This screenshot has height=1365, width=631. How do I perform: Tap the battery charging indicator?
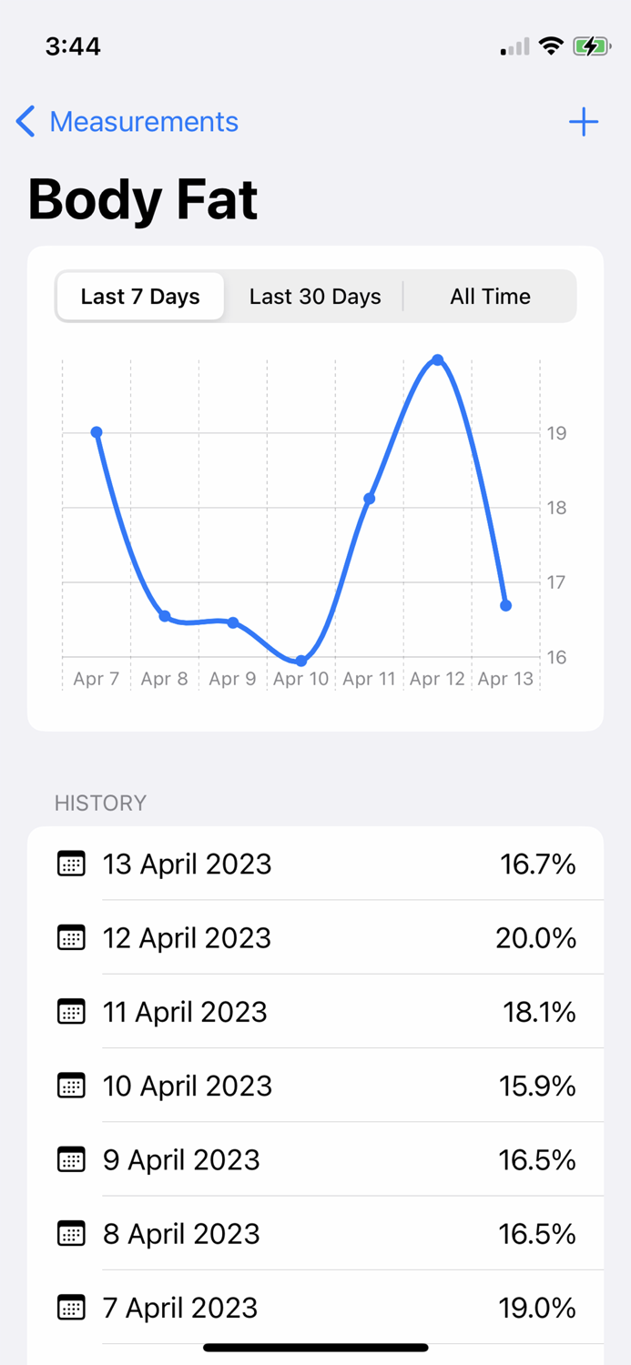pyautogui.click(x=591, y=45)
